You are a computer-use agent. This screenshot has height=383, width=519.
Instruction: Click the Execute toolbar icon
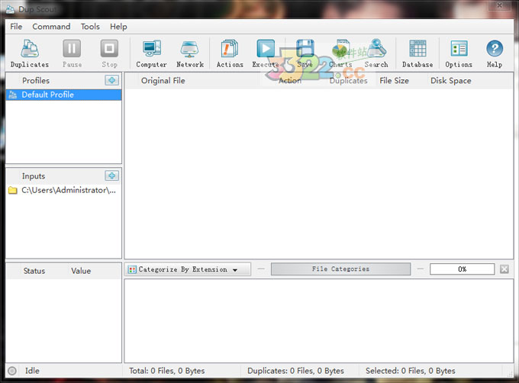pyautogui.click(x=266, y=53)
